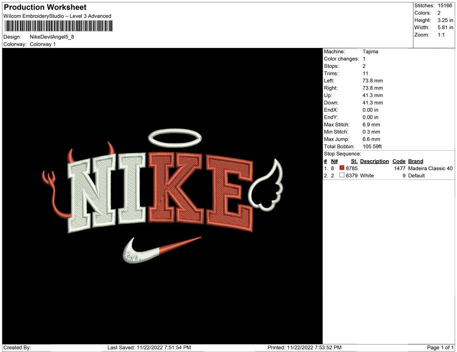This screenshot has width=457, height=352.
Task: Click the 'St.' column header
Action: tap(354, 161)
